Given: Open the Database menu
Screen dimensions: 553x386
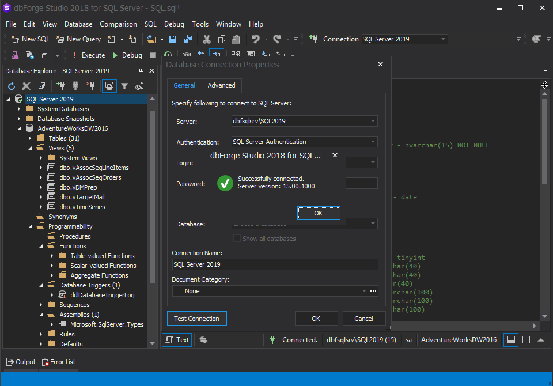Looking at the screenshot, I should pyautogui.click(x=78, y=24).
